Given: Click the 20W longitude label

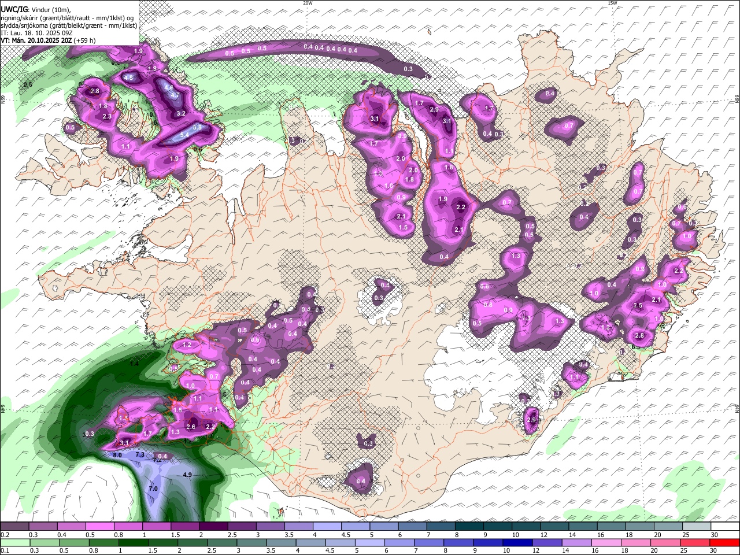Looking at the screenshot, I should click(308, 3).
